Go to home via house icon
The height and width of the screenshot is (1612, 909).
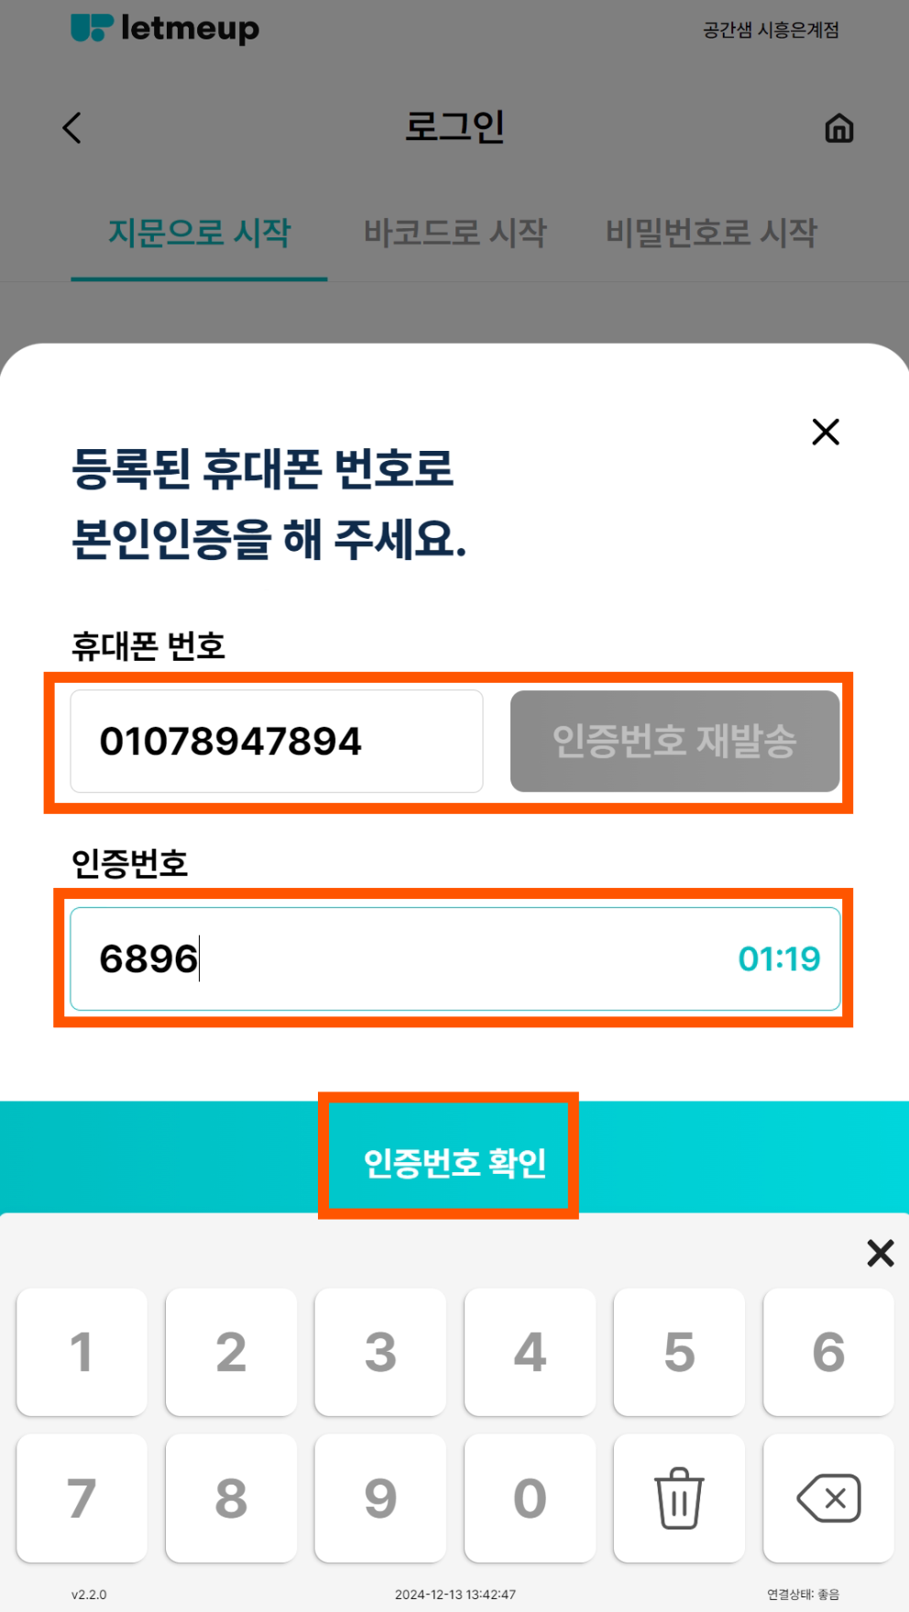pyautogui.click(x=838, y=128)
